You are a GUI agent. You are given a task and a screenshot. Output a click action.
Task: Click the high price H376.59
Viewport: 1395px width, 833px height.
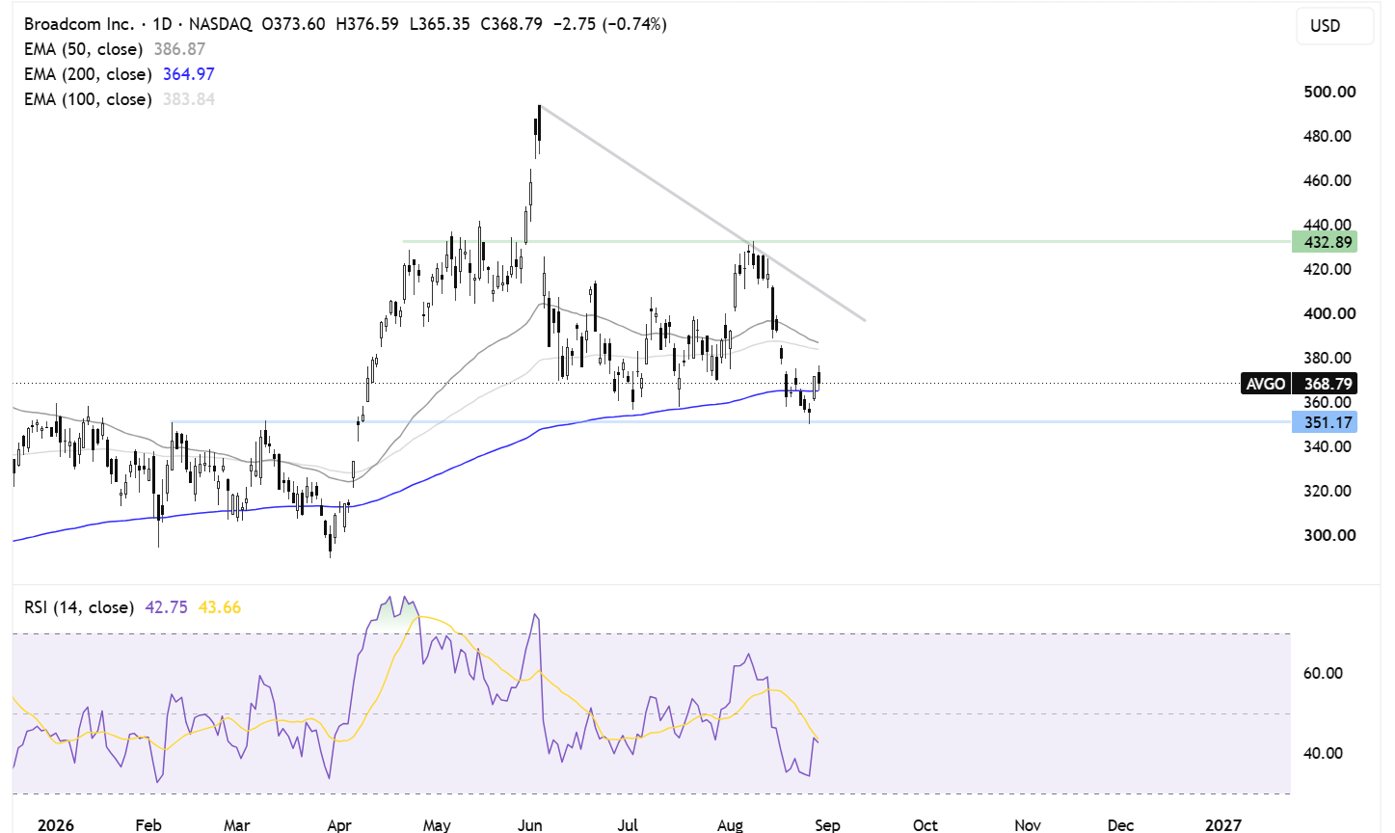[x=367, y=24]
